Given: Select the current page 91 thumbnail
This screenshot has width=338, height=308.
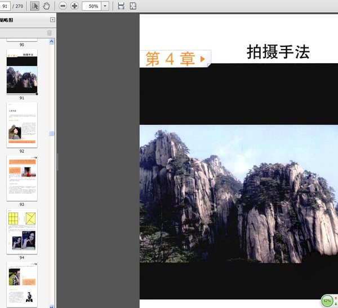Looking at the screenshot, I should click(22, 72).
